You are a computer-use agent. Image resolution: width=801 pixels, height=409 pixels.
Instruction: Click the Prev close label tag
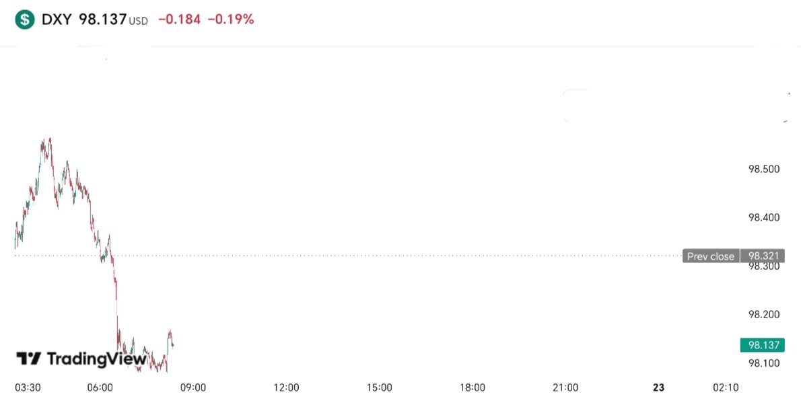tap(710, 256)
